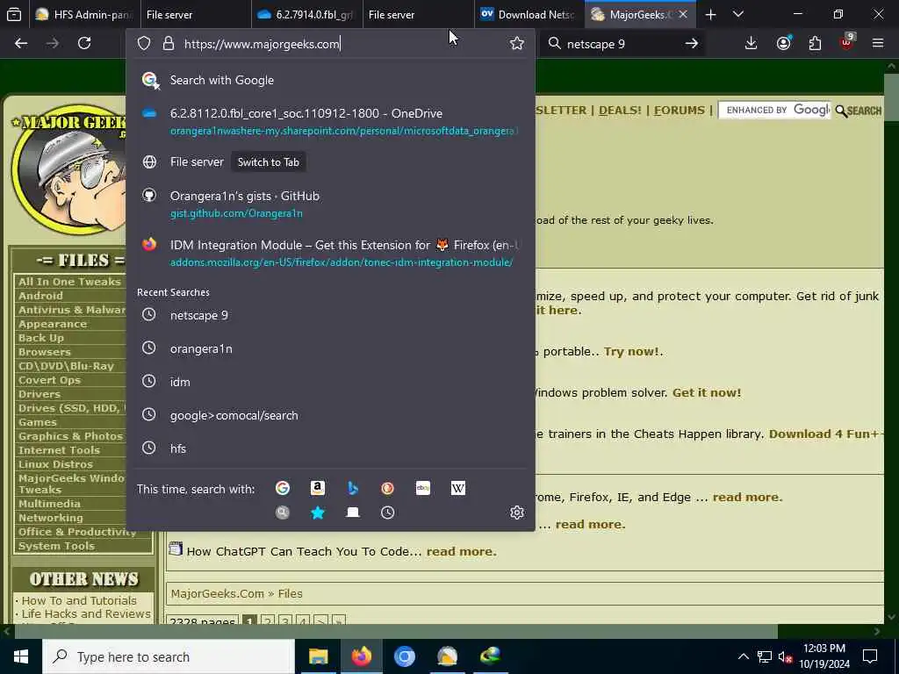Click the tracking protection shield icon
This screenshot has width=899, height=674.
tap(144, 44)
